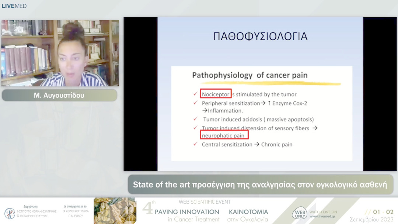Click the text 'Chronic pain'
The height and width of the screenshot is (224, 398).
[x=277, y=144]
